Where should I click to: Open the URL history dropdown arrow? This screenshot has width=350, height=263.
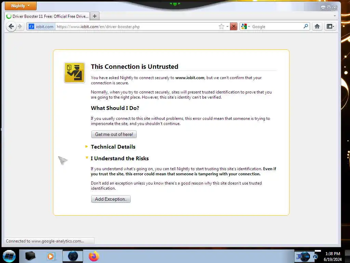[x=227, y=27]
